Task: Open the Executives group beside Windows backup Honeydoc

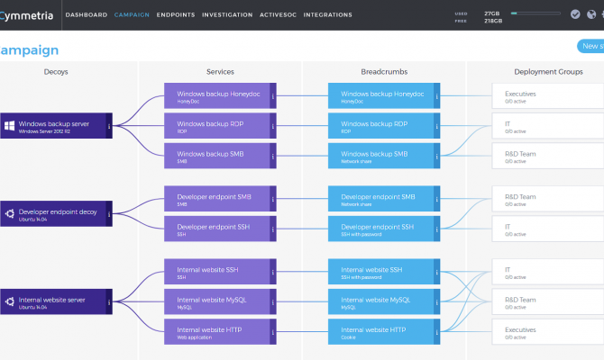Action: 548,95
